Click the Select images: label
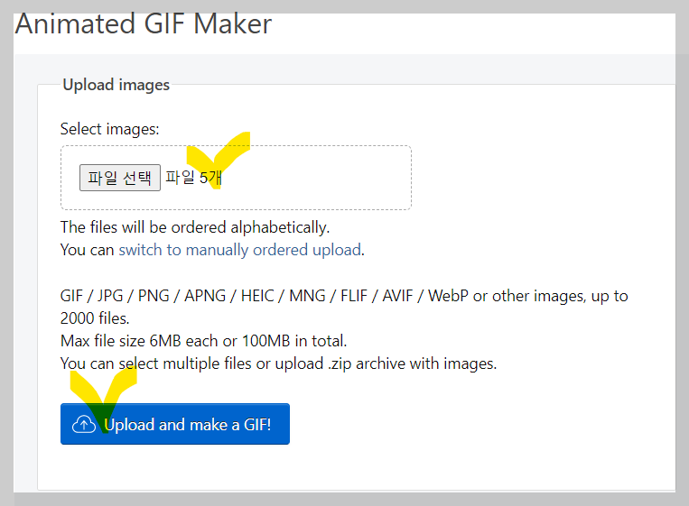This screenshot has height=506, width=689. coord(109,129)
